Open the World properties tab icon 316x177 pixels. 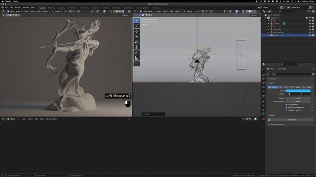pos(263,91)
